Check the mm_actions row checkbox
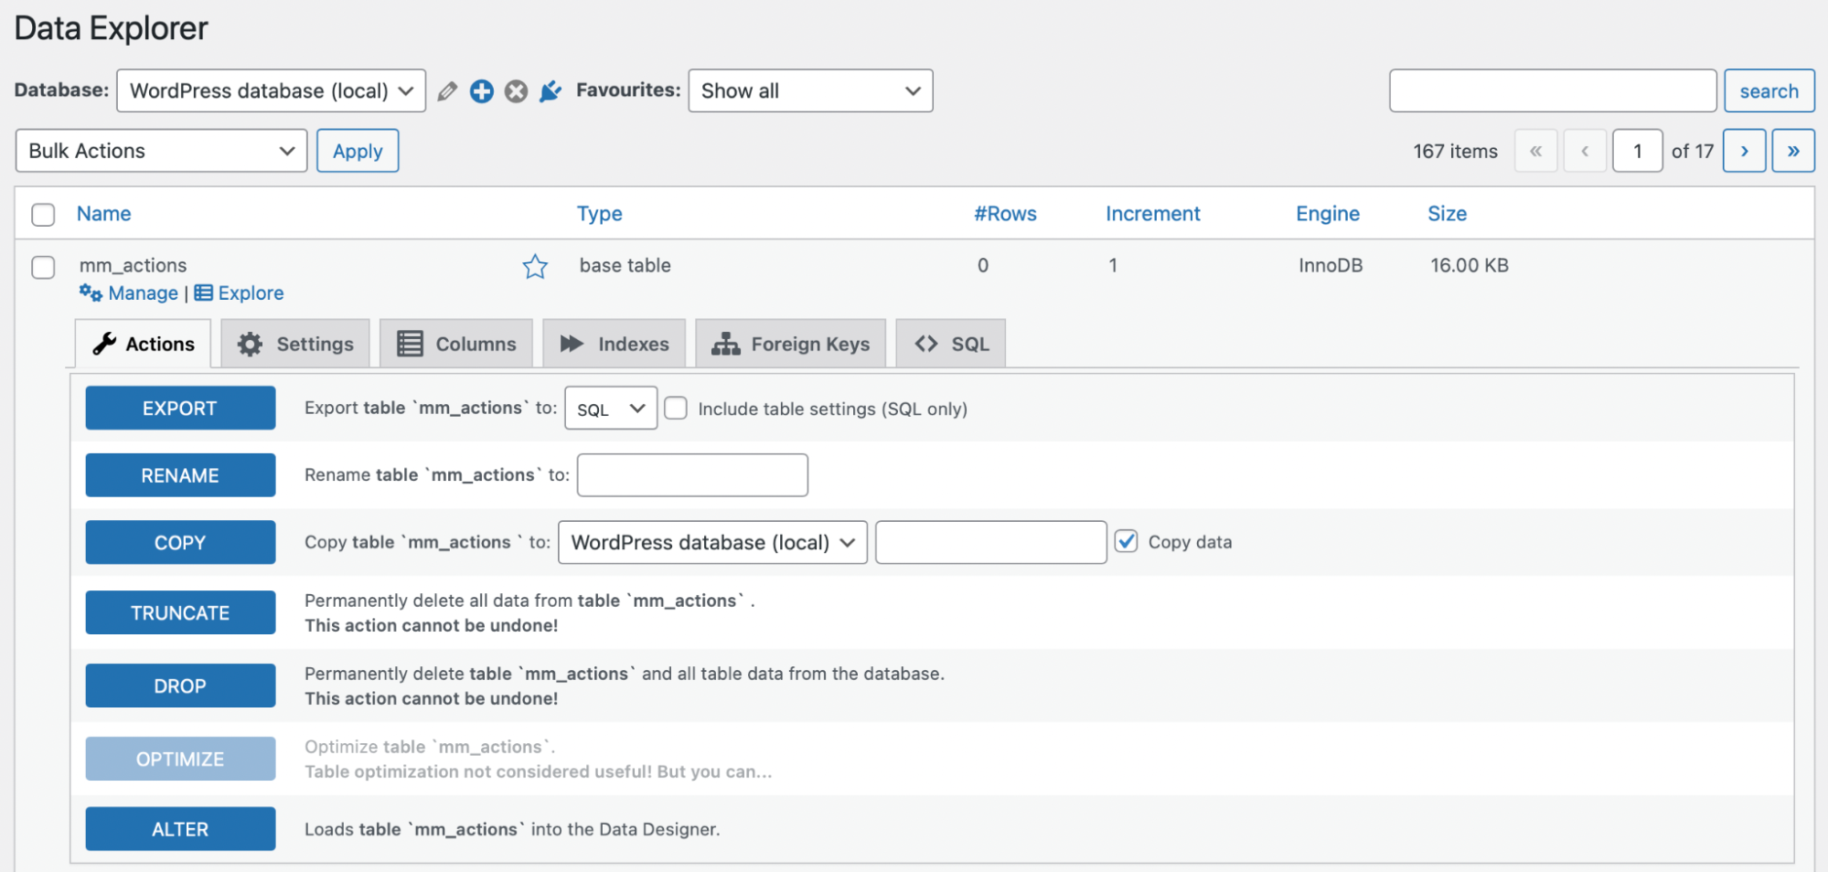Screen dimensions: 1828x872 43,267
